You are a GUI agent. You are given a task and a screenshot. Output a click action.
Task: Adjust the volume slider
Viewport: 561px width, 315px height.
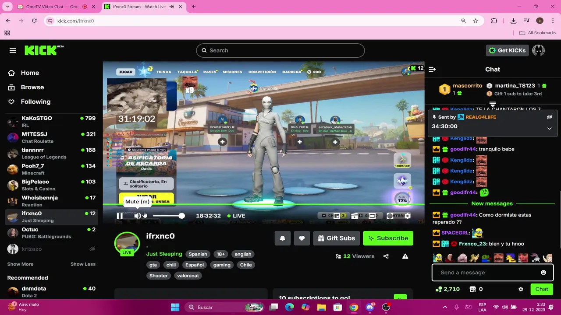pyautogui.click(x=169, y=216)
